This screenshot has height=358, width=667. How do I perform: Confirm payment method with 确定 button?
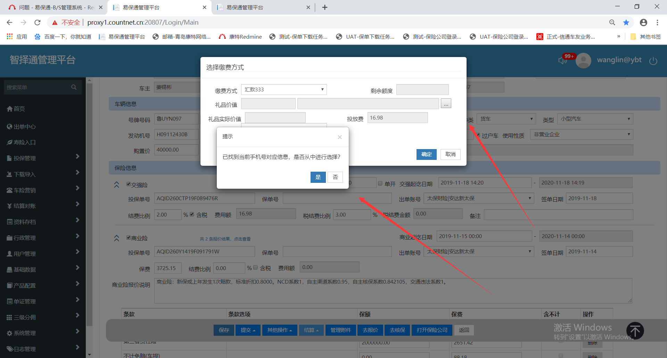426,154
